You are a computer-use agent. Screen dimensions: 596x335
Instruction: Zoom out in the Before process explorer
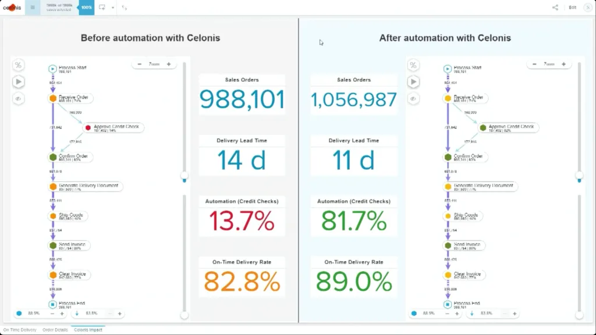140,64
